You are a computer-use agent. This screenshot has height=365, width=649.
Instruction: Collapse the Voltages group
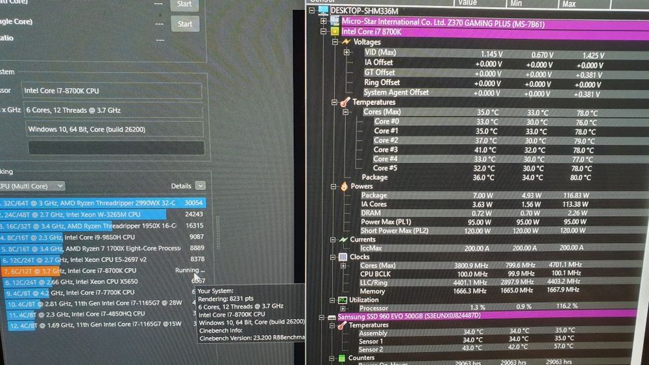(336, 41)
